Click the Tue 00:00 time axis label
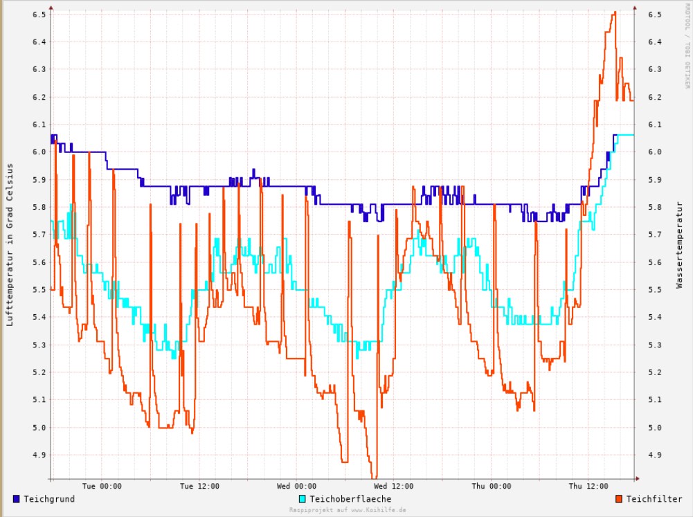 click(102, 487)
